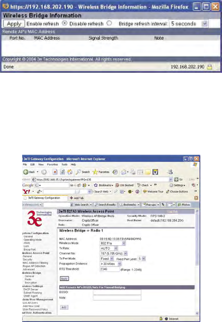
Task: Click the Favorites star icon in IE toolbar
Action: point(95,172)
